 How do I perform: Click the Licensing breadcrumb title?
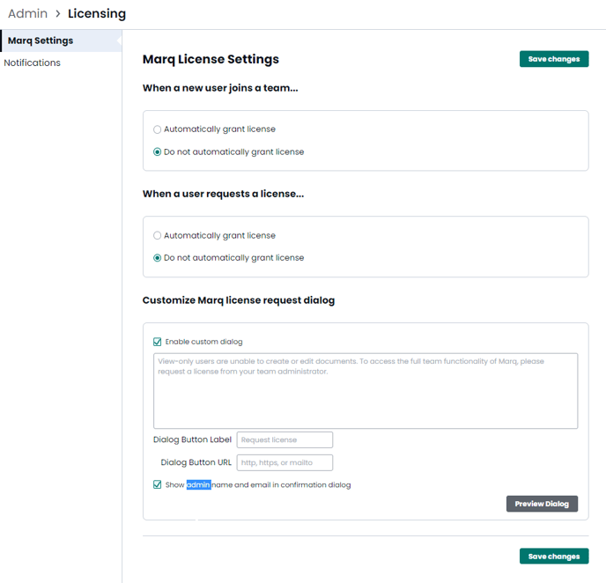pos(97,13)
